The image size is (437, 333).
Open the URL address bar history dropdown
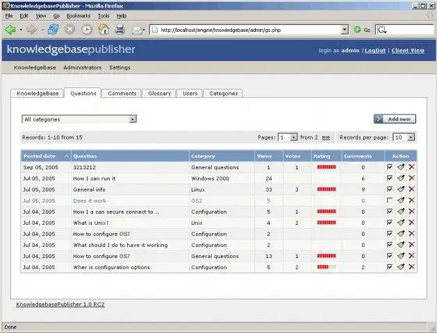click(345, 30)
